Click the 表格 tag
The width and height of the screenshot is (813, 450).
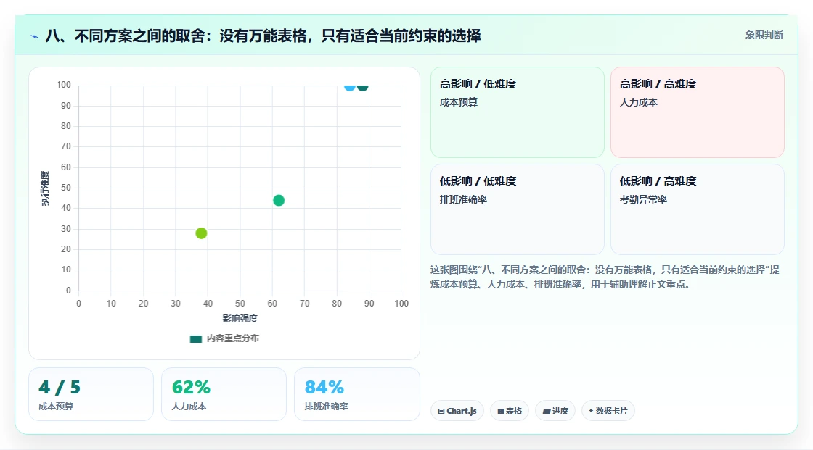coord(510,411)
